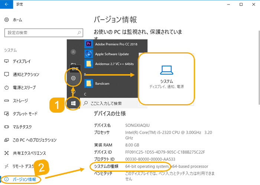Click the power icon beside 電源とスリープ
Viewport: 260px width, 185px height.
click(6, 87)
